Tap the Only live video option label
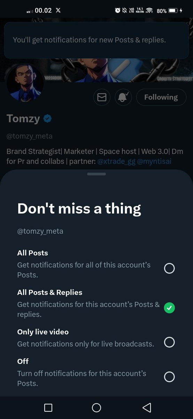 pyautogui.click(x=43, y=332)
